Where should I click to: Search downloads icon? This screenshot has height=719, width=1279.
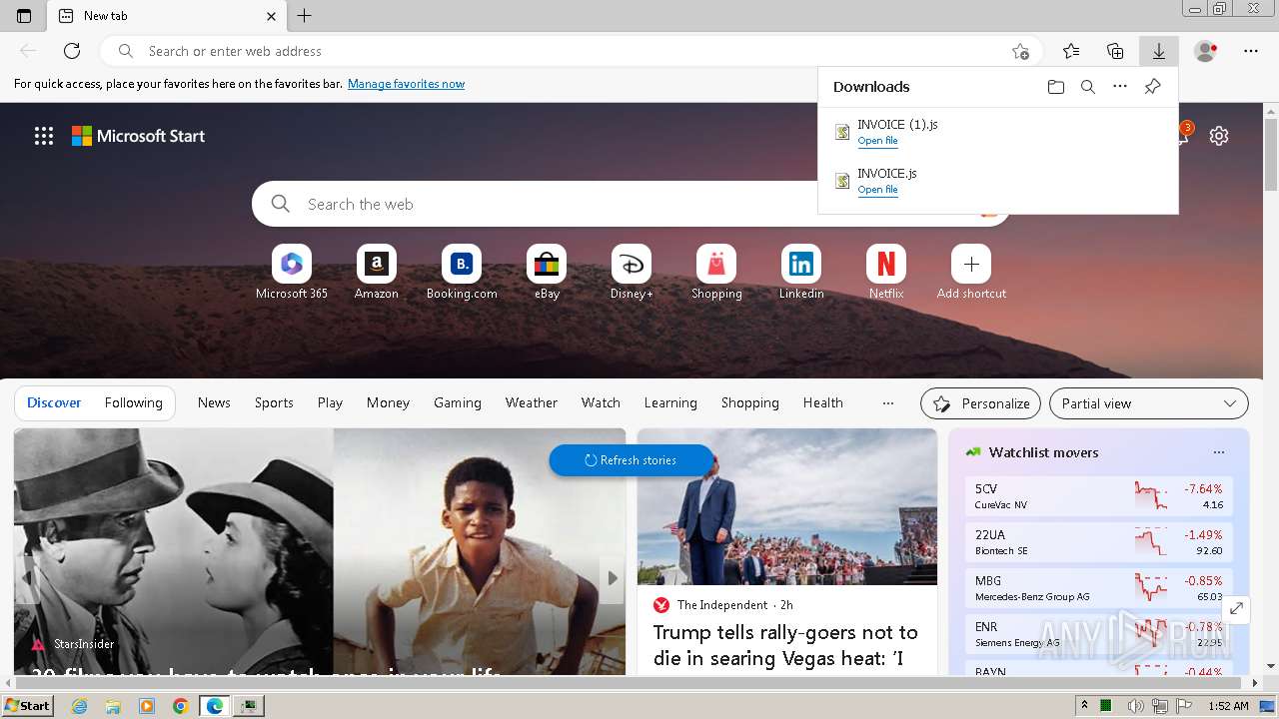pyautogui.click(x=1088, y=87)
